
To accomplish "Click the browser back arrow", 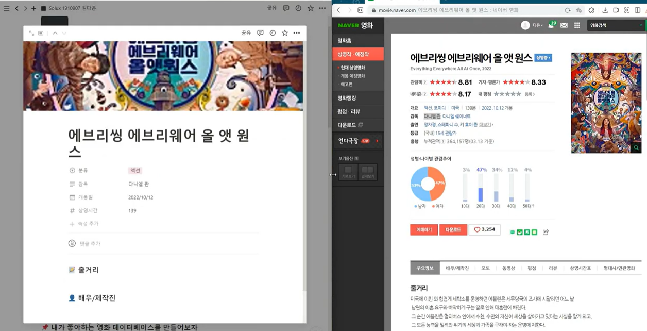I will pyautogui.click(x=338, y=10).
